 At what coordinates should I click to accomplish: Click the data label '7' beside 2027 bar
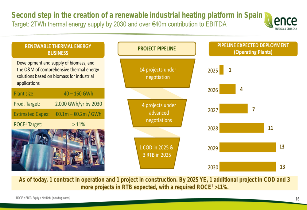254,109
